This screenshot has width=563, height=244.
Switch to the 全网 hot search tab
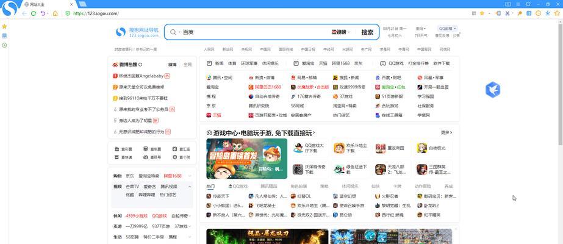(187, 65)
